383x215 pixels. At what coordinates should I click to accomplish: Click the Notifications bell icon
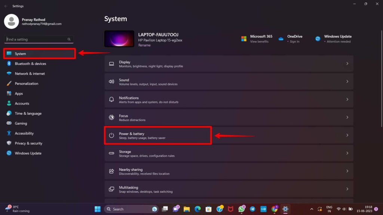111,99
